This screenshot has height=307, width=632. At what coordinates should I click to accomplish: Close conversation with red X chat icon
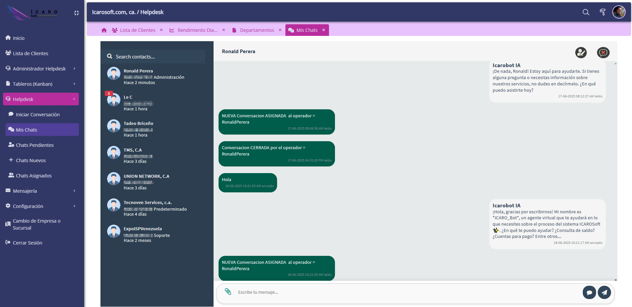click(603, 52)
